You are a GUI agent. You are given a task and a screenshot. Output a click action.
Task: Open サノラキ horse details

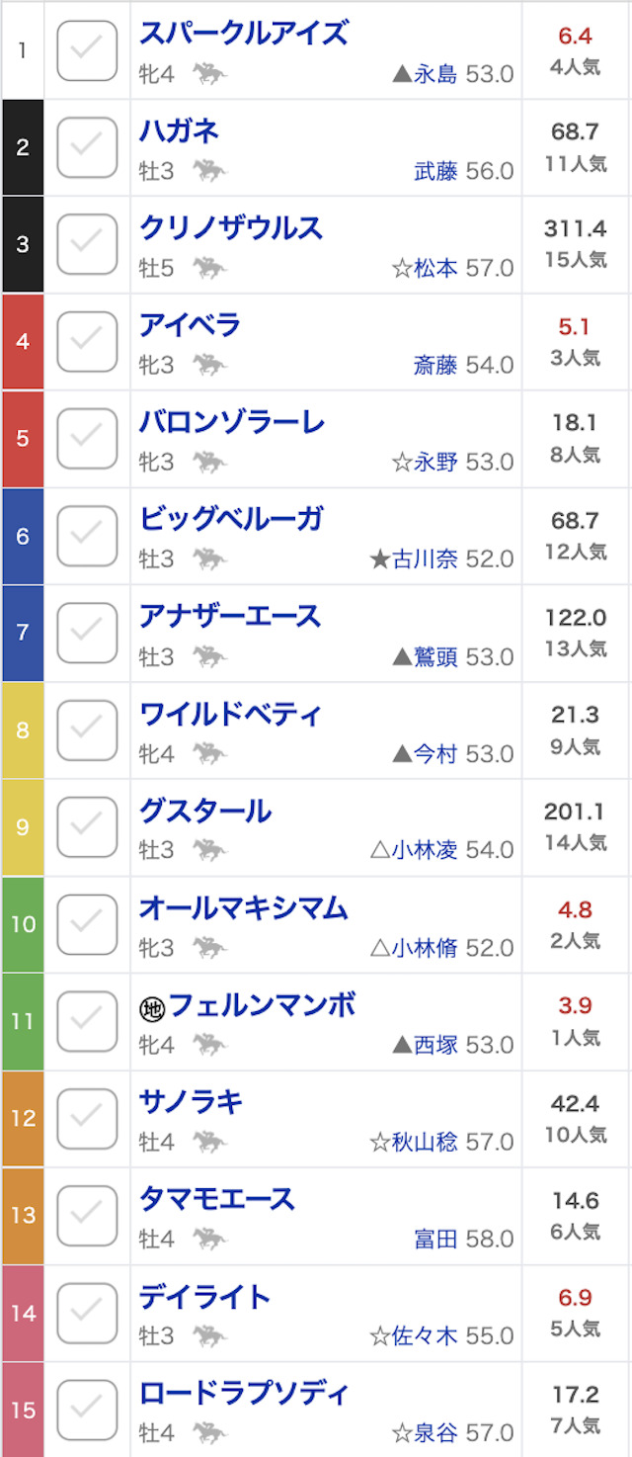(x=191, y=1102)
